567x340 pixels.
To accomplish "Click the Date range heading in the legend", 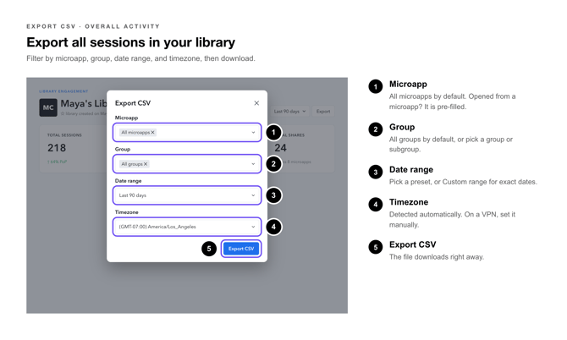I will pos(411,170).
